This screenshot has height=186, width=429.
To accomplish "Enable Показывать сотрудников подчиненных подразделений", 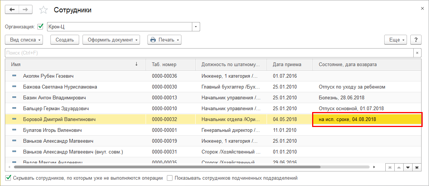I will point(170,178).
